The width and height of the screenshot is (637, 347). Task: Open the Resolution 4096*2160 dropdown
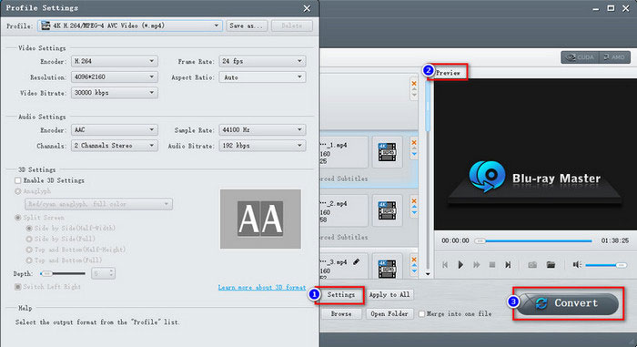tap(115, 77)
